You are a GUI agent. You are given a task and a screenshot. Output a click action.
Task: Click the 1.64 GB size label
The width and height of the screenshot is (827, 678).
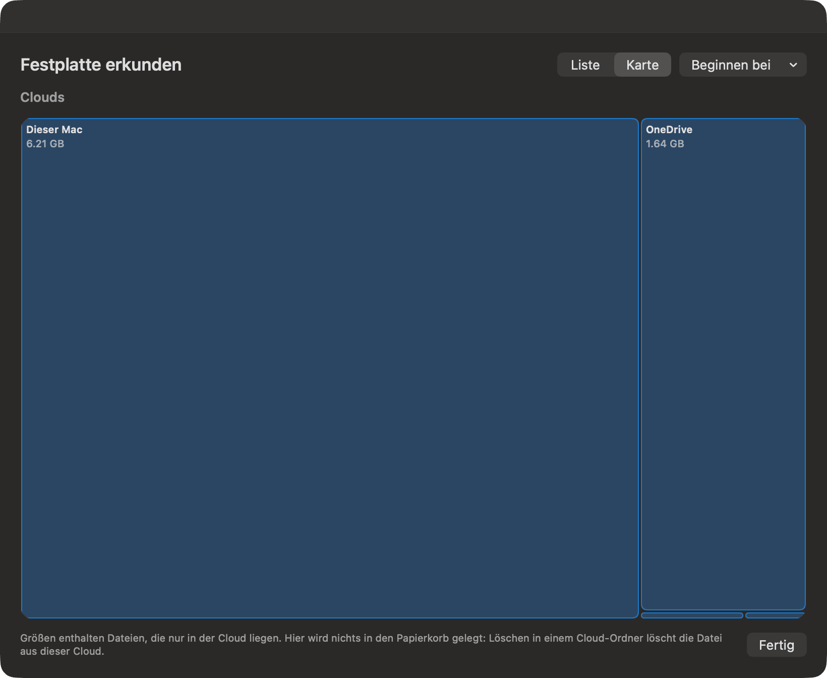(665, 144)
